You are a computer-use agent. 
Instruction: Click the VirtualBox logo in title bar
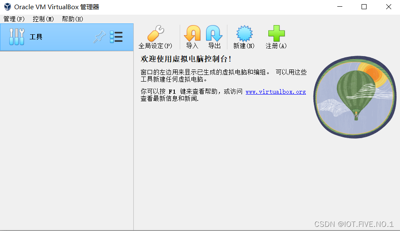tap(8, 7)
